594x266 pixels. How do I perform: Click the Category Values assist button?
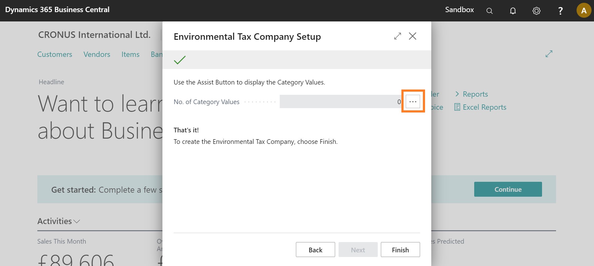pos(413,102)
